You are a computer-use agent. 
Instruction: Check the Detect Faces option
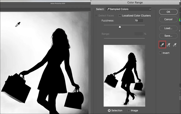(x=96, y=16)
